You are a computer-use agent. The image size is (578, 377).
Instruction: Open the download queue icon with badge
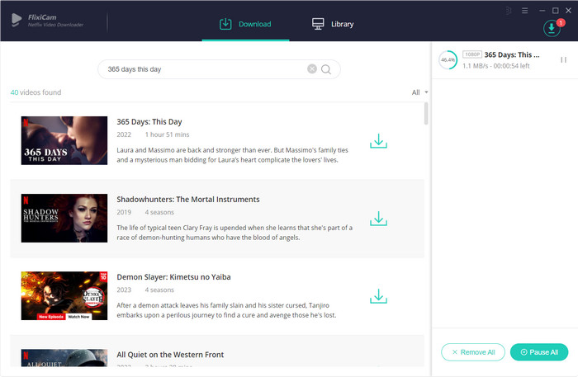[x=552, y=28]
